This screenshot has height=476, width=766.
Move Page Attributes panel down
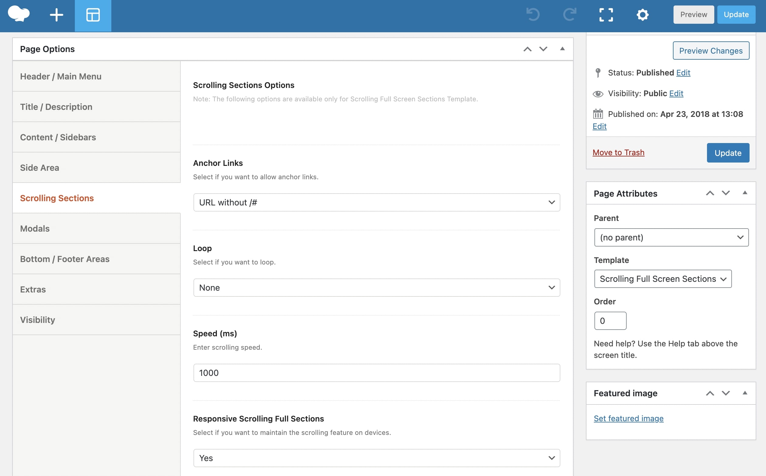[x=726, y=193]
